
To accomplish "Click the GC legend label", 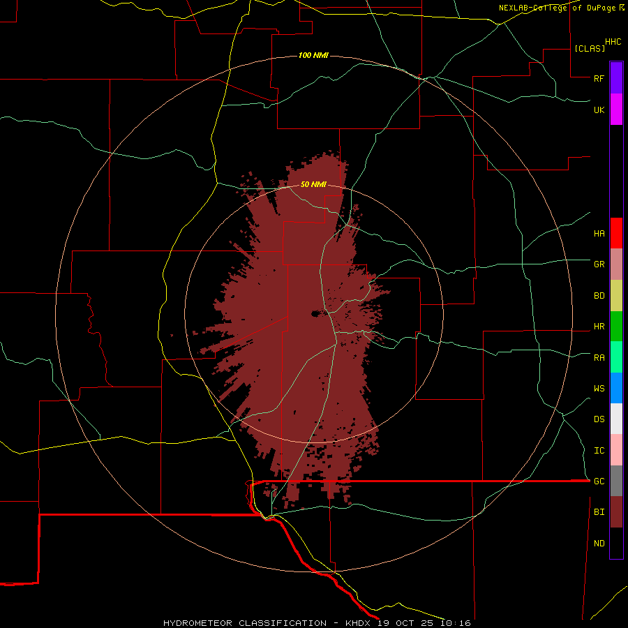I will [x=599, y=481].
